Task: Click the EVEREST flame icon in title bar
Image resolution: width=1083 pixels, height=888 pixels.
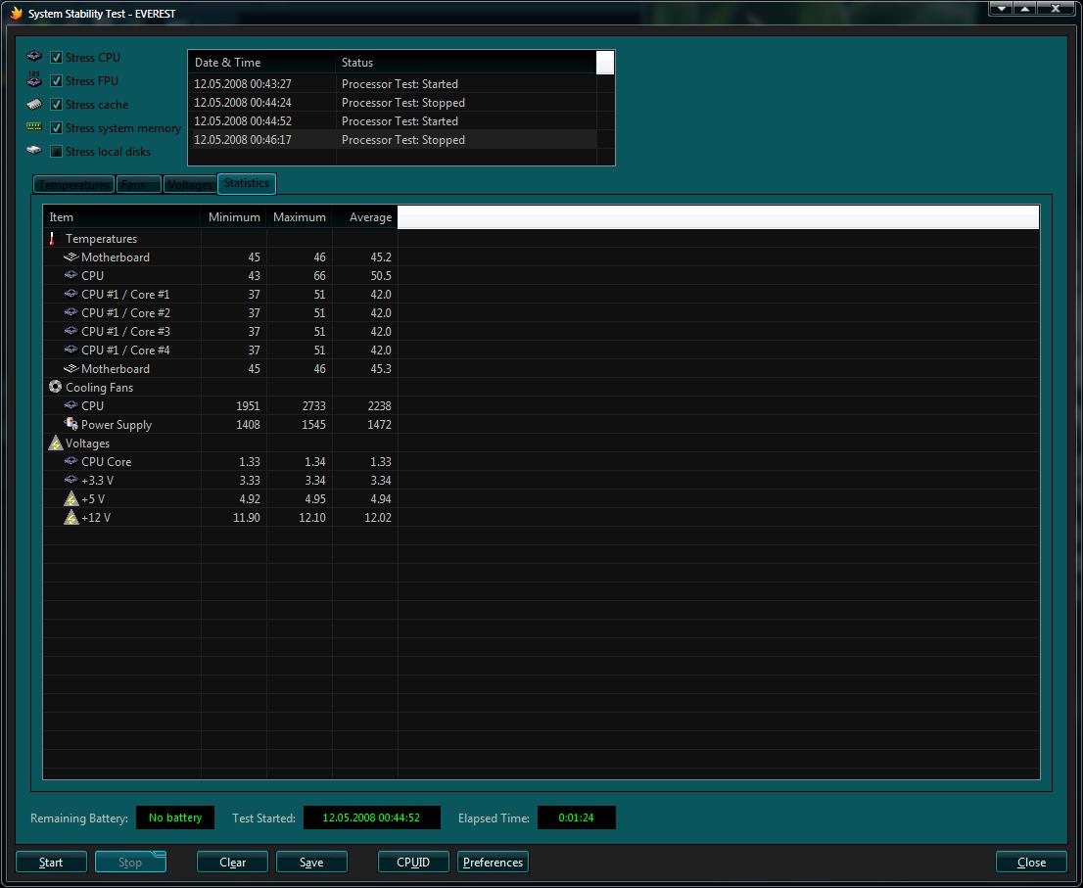Action: click(x=16, y=13)
